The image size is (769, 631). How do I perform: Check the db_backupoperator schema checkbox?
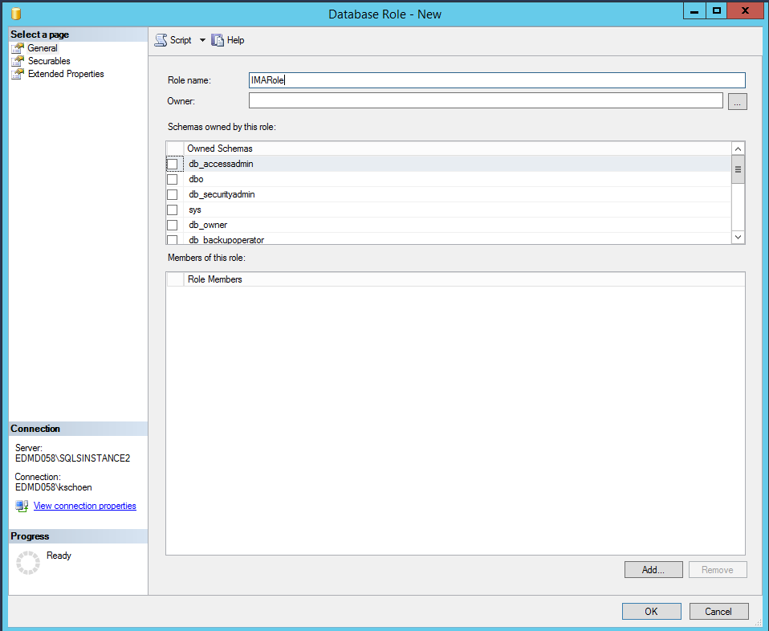coord(172,239)
